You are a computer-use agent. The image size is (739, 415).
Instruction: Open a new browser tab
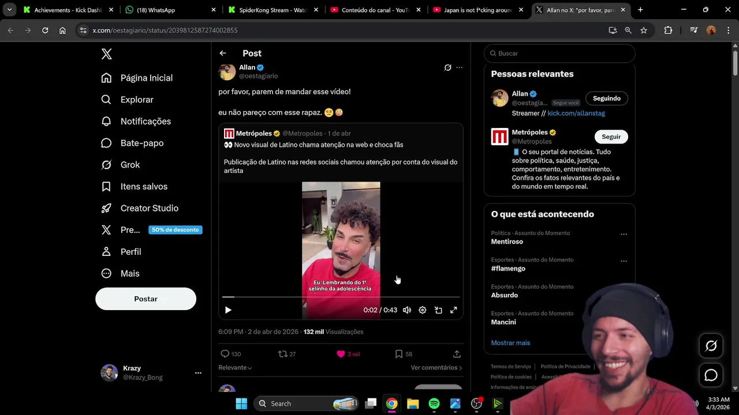pos(640,10)
